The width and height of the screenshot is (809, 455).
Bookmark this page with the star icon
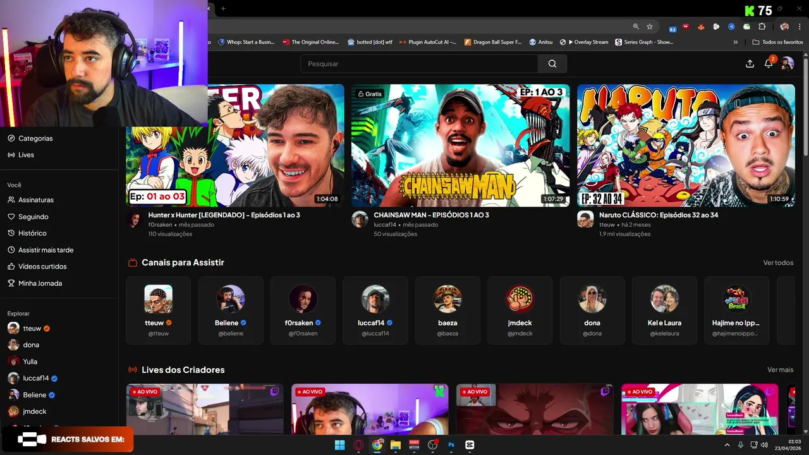pos(650,27)
